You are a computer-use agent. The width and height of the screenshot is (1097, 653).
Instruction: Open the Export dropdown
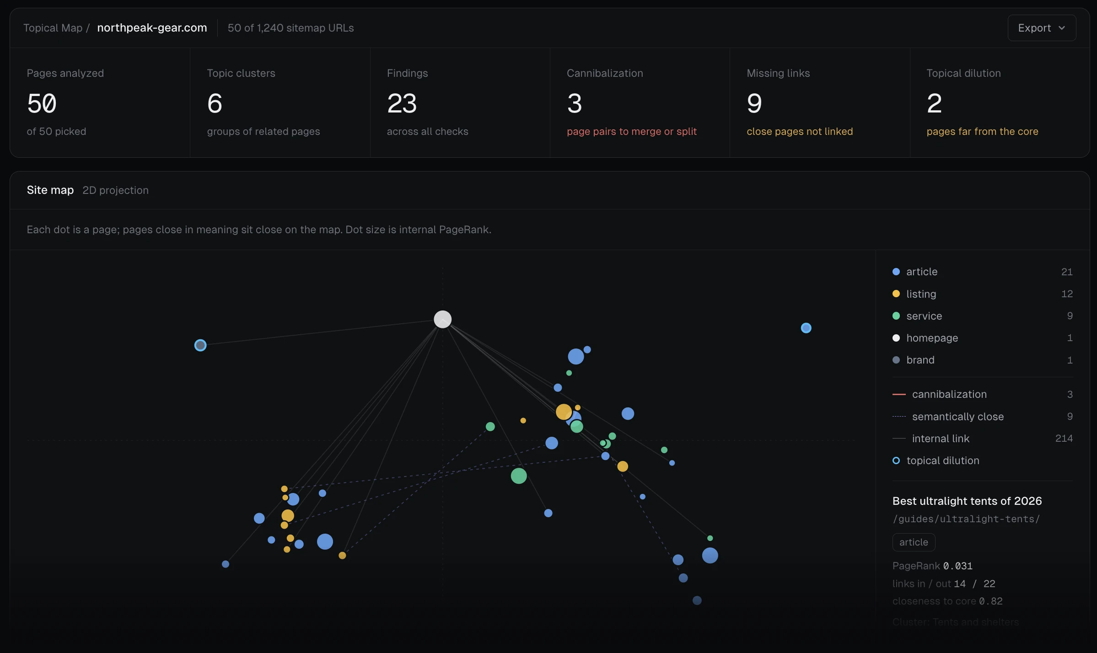coord(1042,28)
